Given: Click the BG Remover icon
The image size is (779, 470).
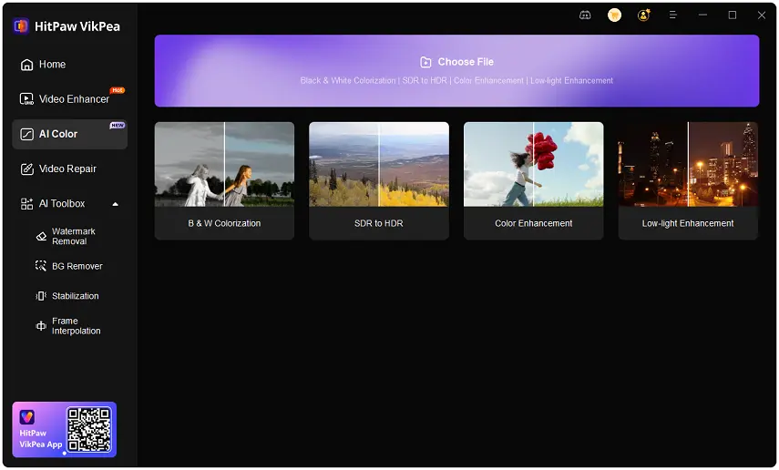Looking at the screenshot, I should tap(41, 266).
